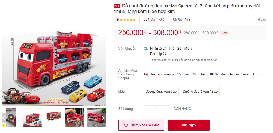Click the delivery truck icon
Image resolution: width=273 pixels, height=133 pixels.
pos(146,49)
